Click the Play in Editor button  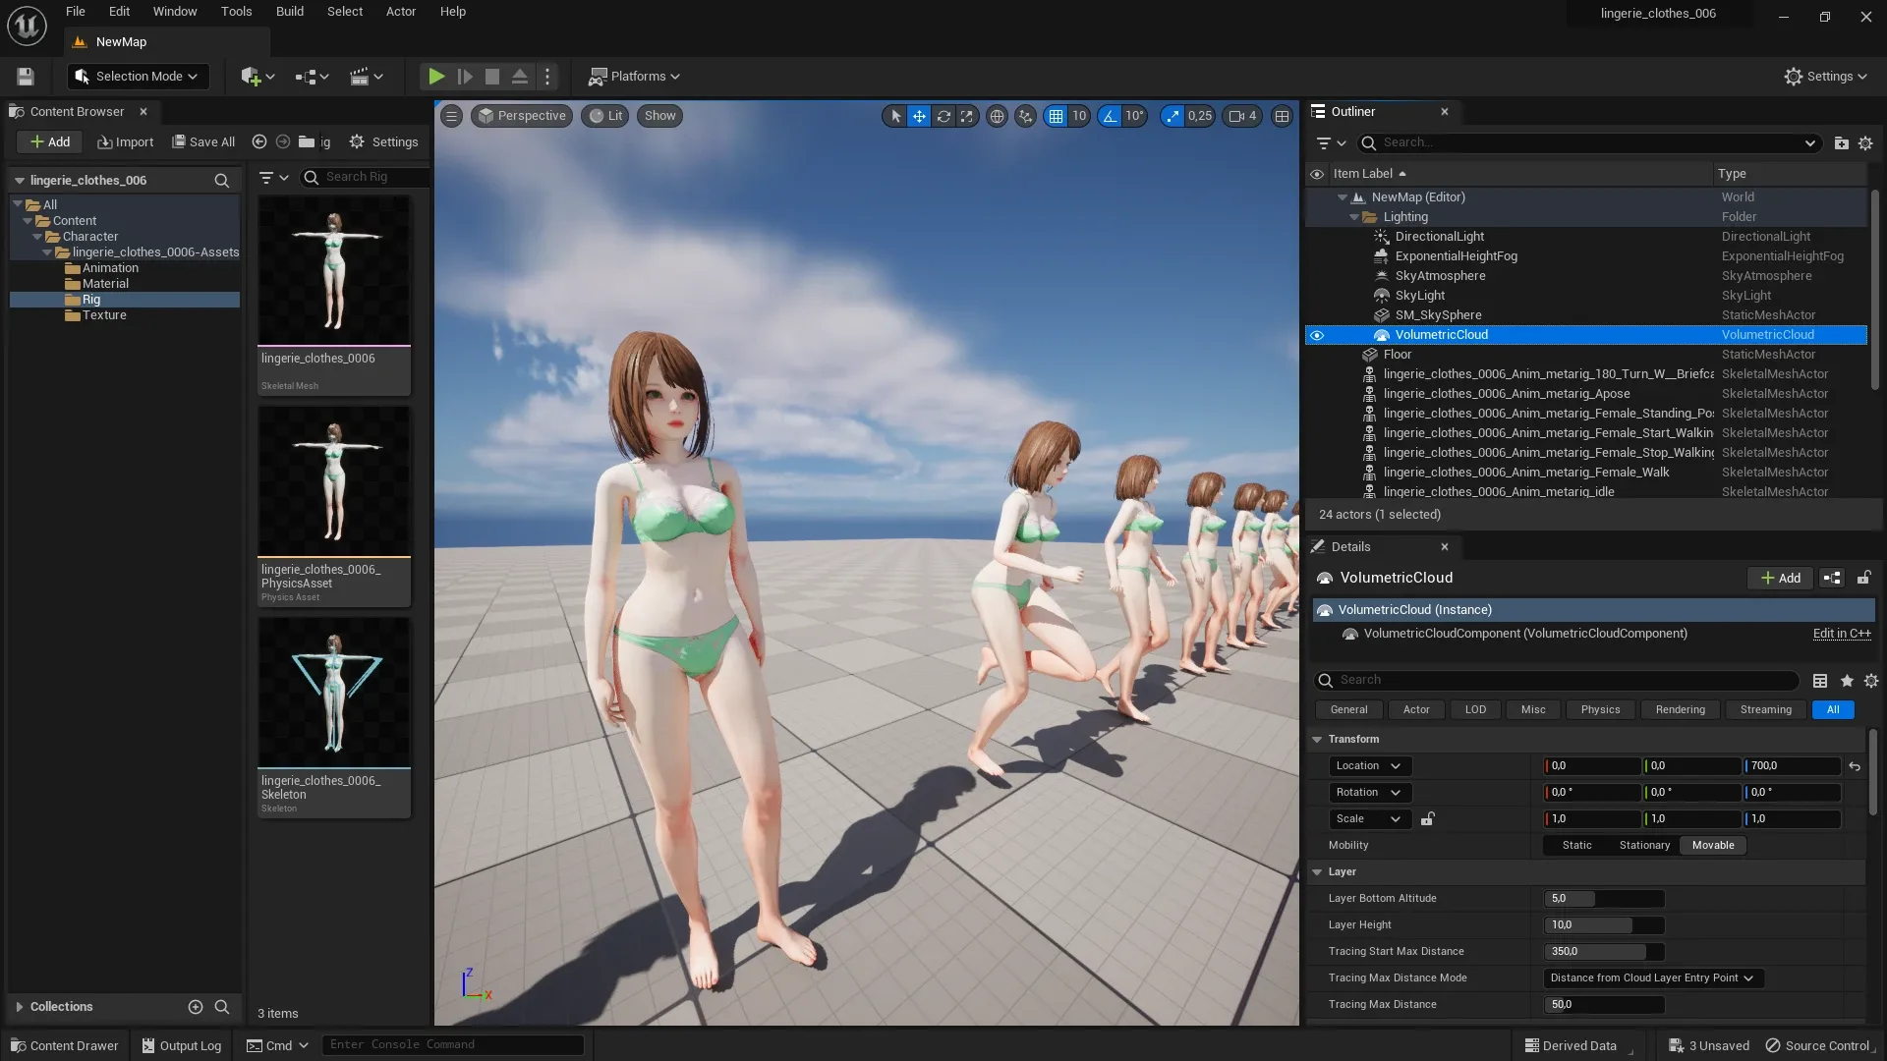pyautogui.click(x=436, y=76)
